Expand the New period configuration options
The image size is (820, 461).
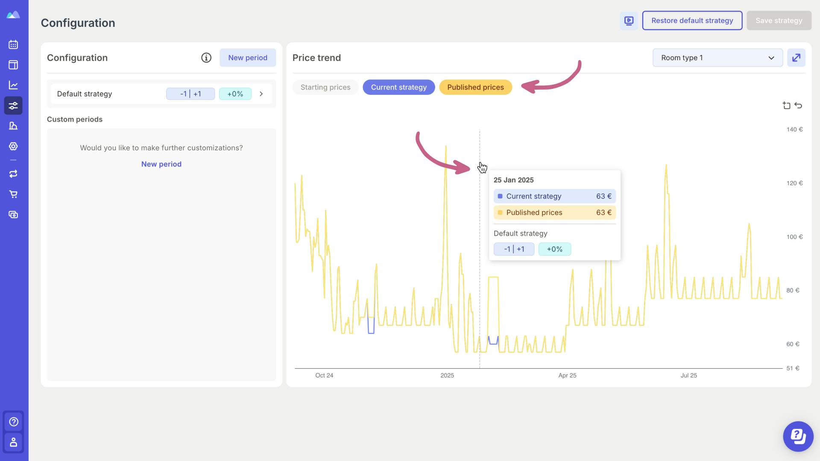click(248, 58)
